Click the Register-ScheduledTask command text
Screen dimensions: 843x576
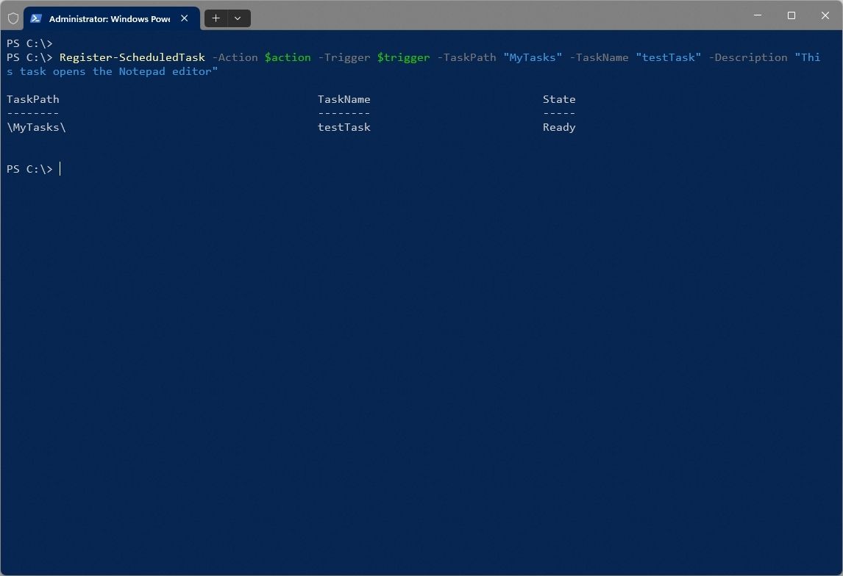click(x=133, y=57)
